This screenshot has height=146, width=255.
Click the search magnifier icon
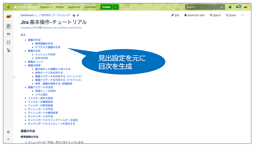click(222, 7)
